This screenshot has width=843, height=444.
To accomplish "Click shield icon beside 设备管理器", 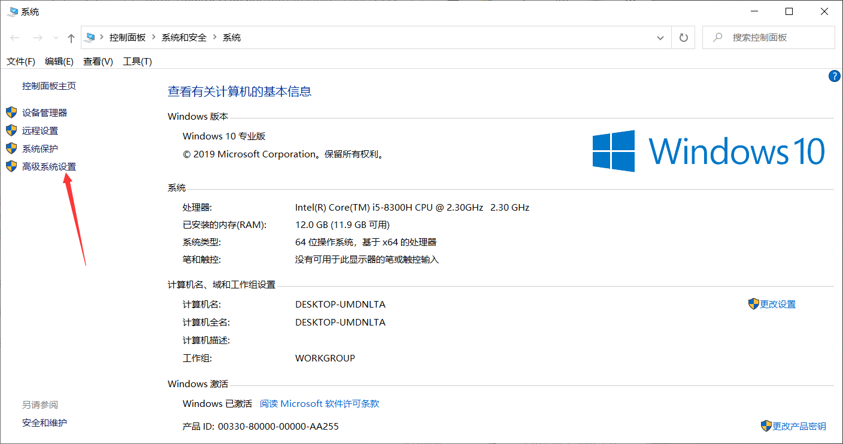I will (11, 112).
